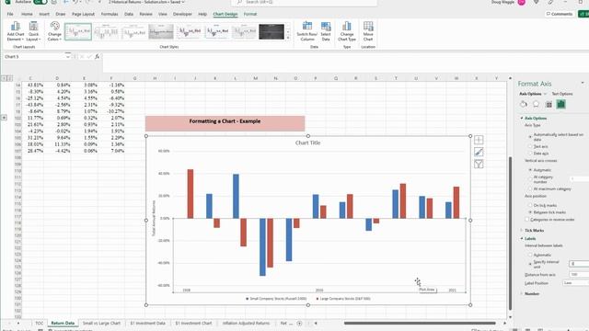Select On tick marks axis position
589x331 pixels.
point(530,205)
